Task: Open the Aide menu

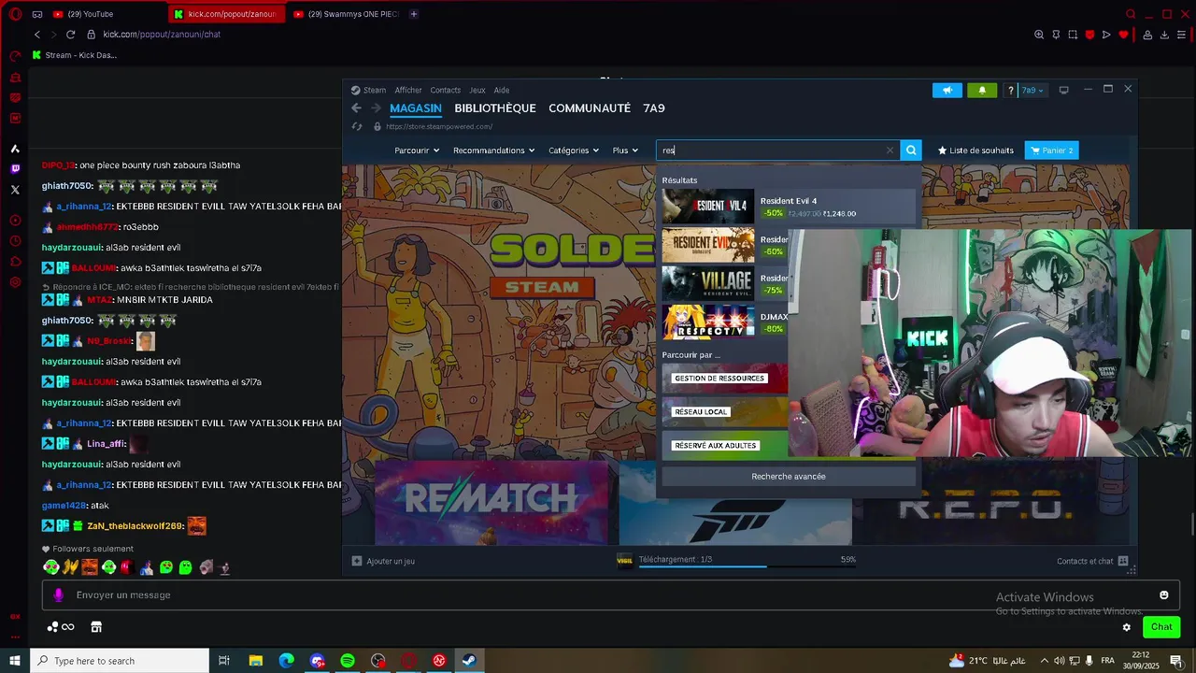Action: [502, 90]
